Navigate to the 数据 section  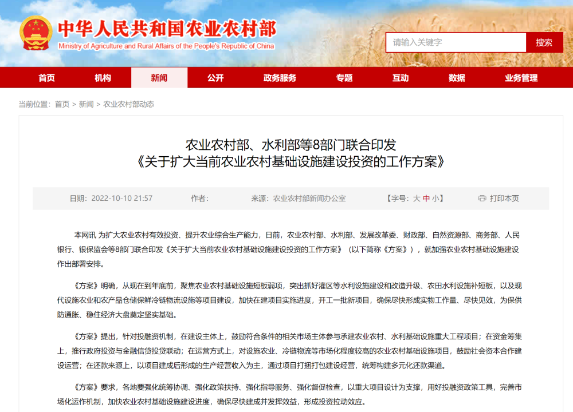(457, 78)
